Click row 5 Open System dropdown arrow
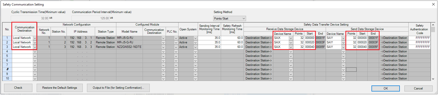Viewport: 438px width, 95px height. point(195,56)
